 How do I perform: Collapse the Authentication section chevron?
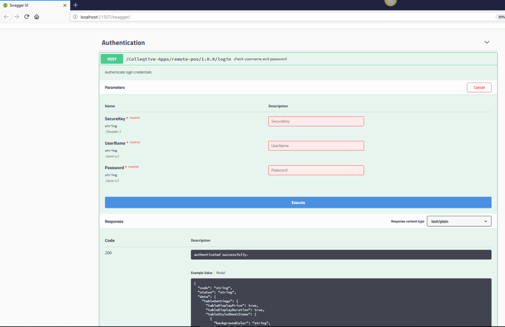click(x=486, y=42)
